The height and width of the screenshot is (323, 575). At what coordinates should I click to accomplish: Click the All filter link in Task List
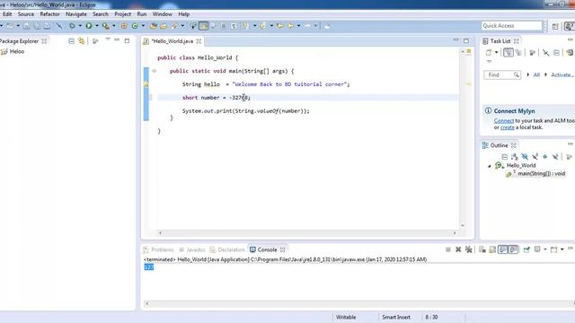pyautogui.click(x=536, y=74)
